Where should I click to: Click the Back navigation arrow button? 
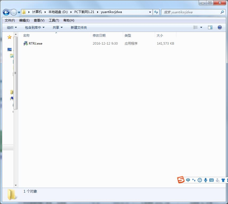[x=6, y=12]
